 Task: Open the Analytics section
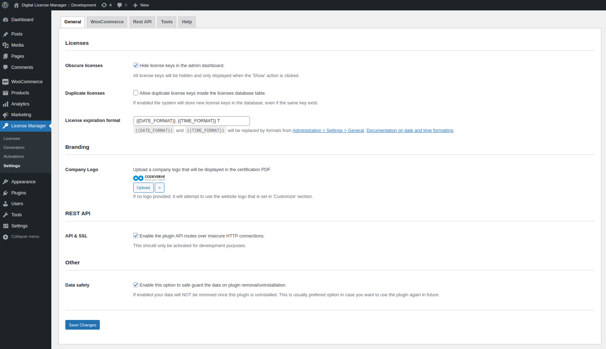(20, 104)
